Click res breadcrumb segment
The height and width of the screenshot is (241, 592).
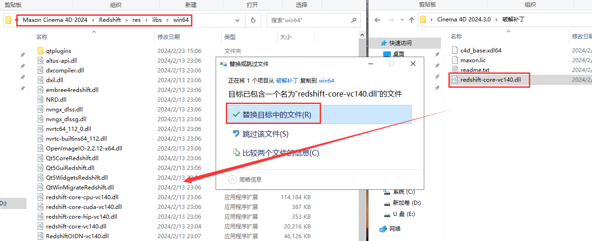tap(137, 20)
